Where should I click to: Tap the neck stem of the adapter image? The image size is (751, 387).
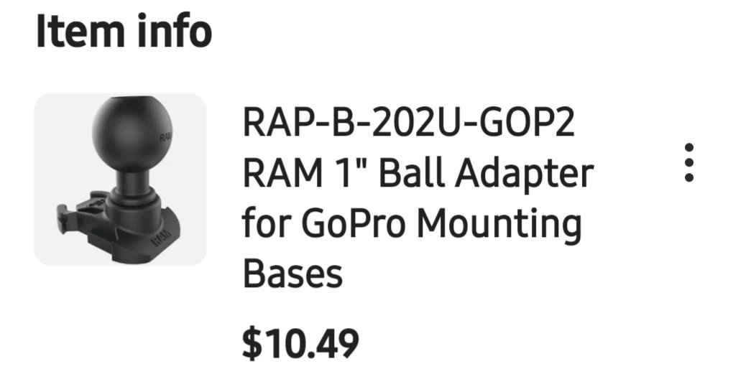tap(133, 185)
